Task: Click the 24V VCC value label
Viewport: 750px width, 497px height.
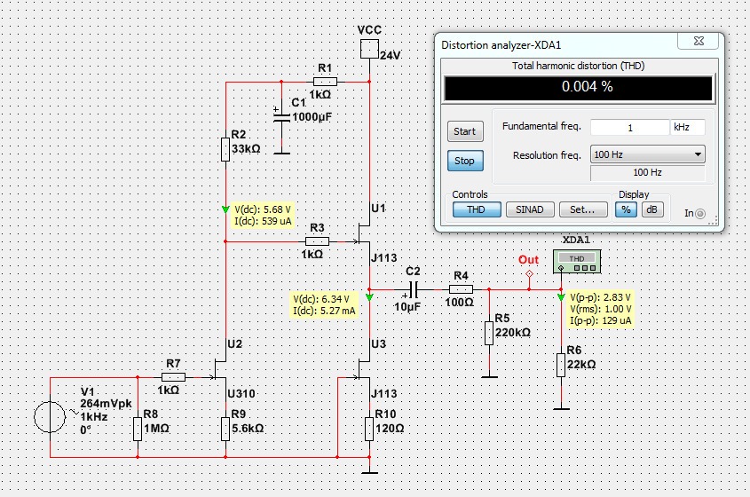Action: (x=390, y=56)
